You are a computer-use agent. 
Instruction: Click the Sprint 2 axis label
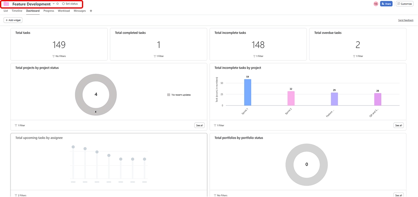[288, 111]
